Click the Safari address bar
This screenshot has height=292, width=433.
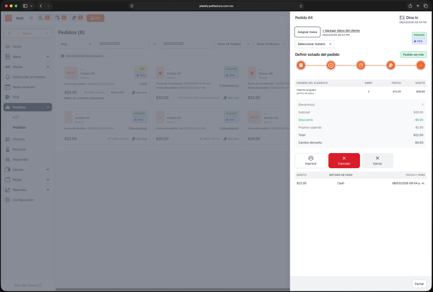click(x=216, y=6)
